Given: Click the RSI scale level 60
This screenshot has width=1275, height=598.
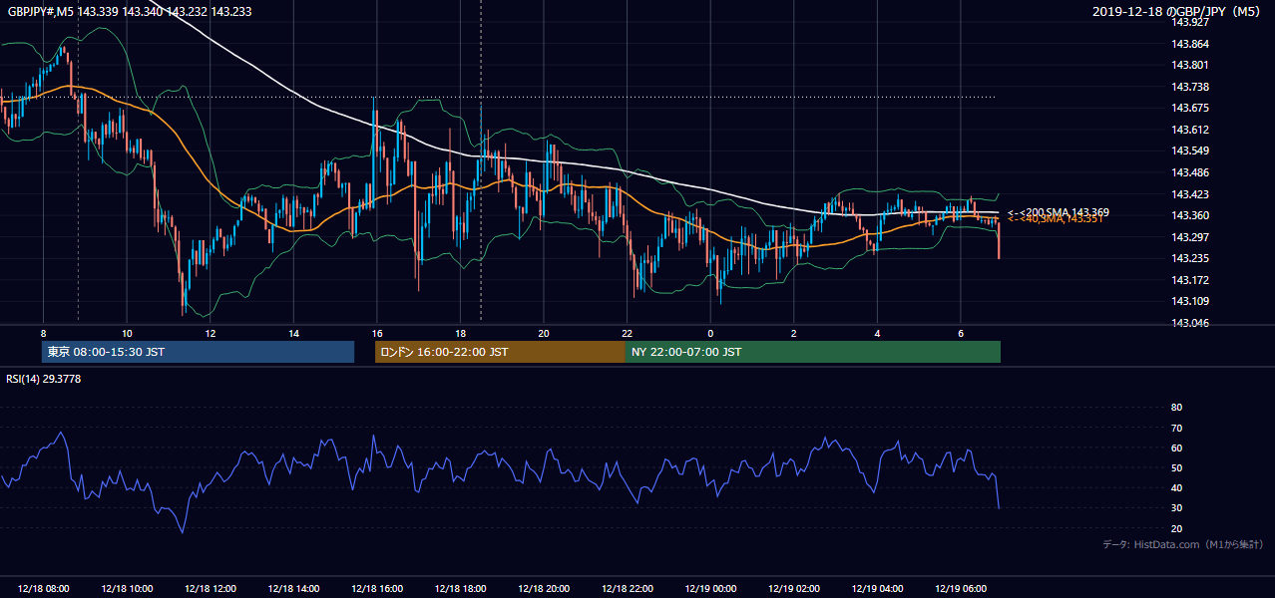Looking at the screenshot, I should click(x=1176, y=448).
